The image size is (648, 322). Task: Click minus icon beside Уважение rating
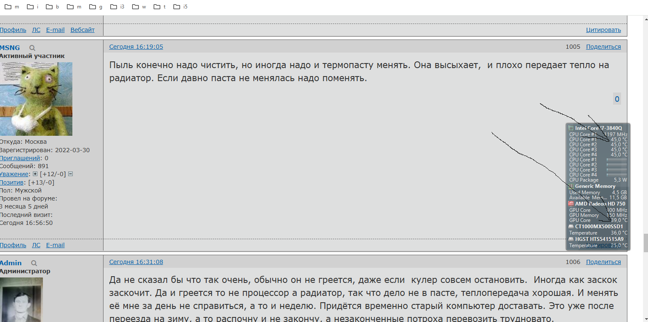[71, 174]
